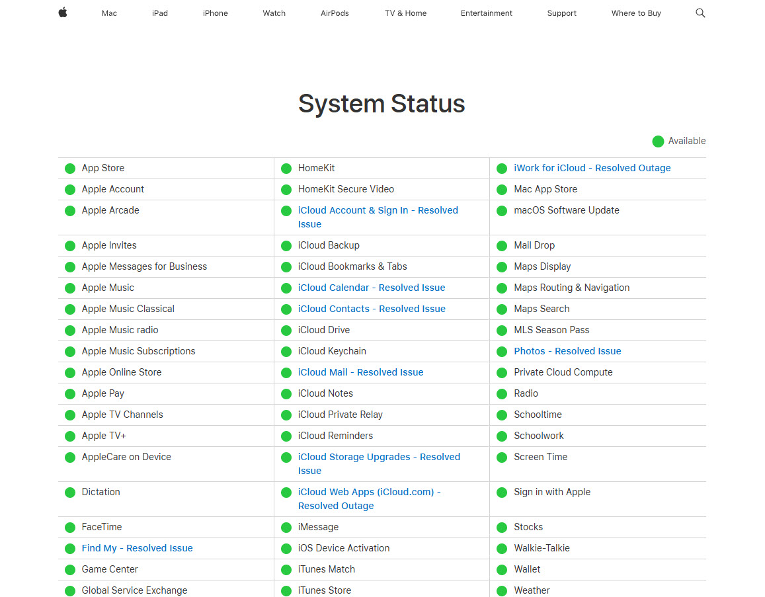Open the Mac menu in the navigation
Image resolution: width=765 pixels, height=597 pixels.
point(109,13)
